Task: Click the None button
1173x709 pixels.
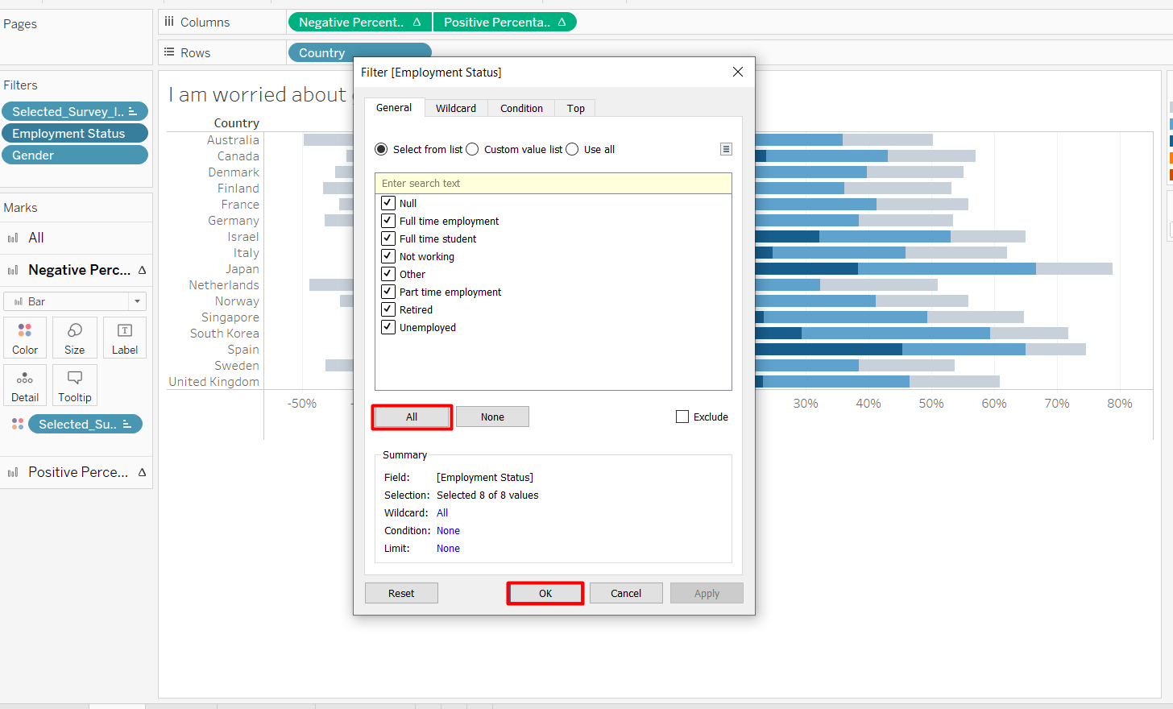Action: 492,417
